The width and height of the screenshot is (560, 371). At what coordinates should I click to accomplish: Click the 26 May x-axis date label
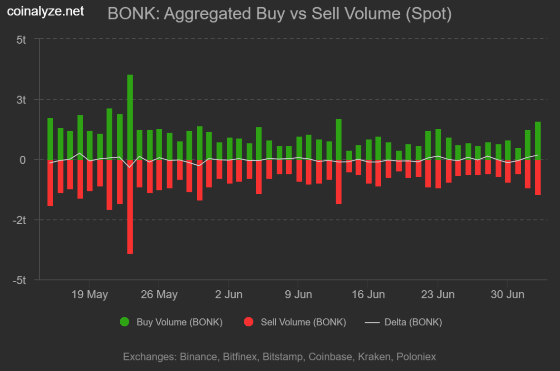tap(159, 295)
